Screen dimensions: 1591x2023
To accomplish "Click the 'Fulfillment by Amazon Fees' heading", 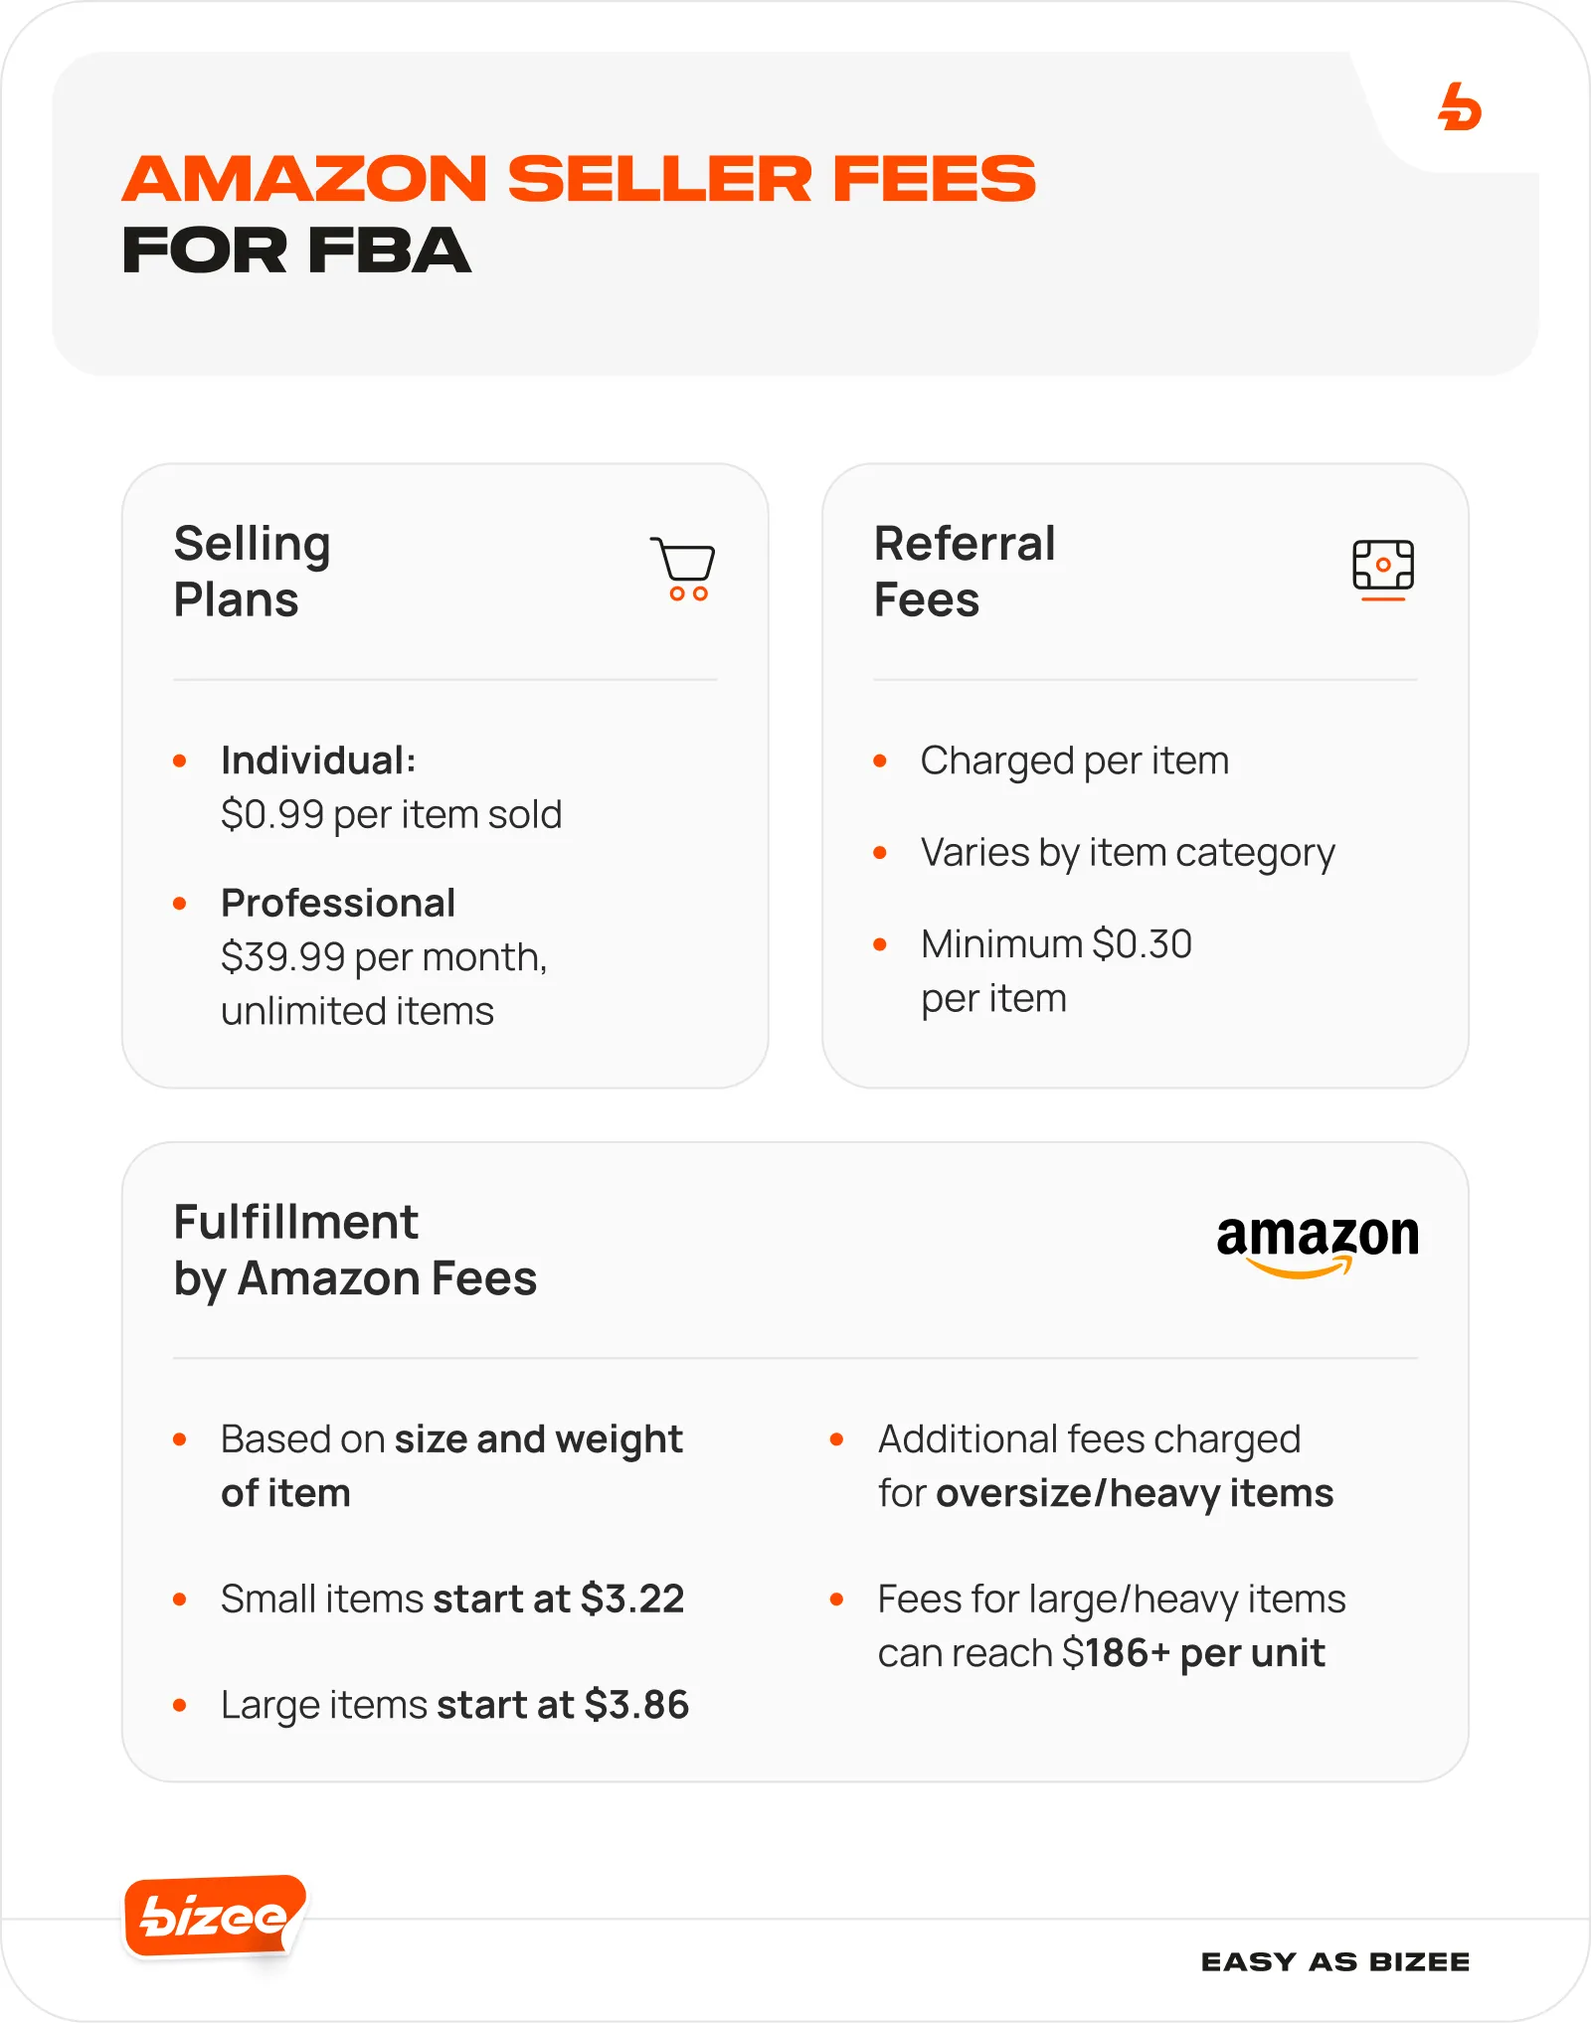I will [354, 1250].
